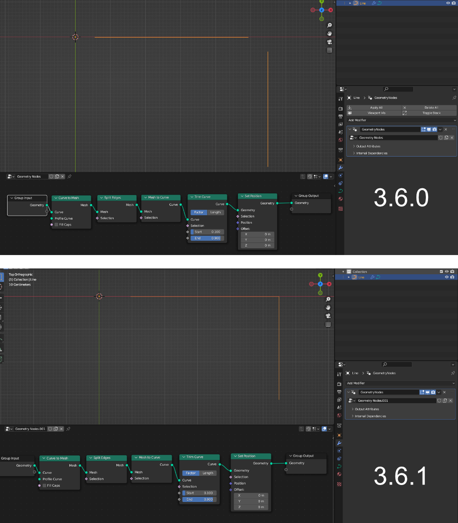Viewport: 458px width, 523px height.
Task: Expand Output Attributes in the 3.6.0 modifier
Action: tap(367, 146)
